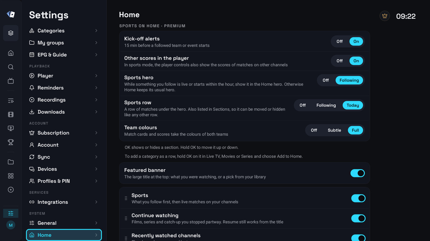The width and height of the screenshot is (430, 241).
Task: Open the stacked-layers icon in the navigation rail
Action: click(x=11, y=33)
